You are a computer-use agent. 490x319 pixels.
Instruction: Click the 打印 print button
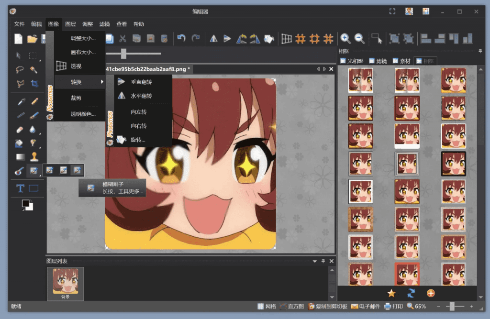394,306
